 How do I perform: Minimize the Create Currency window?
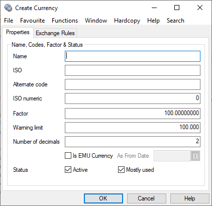click(x=154, y=8)
